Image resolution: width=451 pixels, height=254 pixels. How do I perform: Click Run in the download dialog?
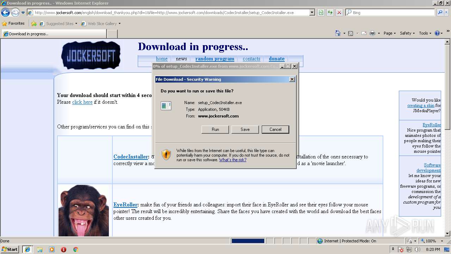tap(215, 129)
